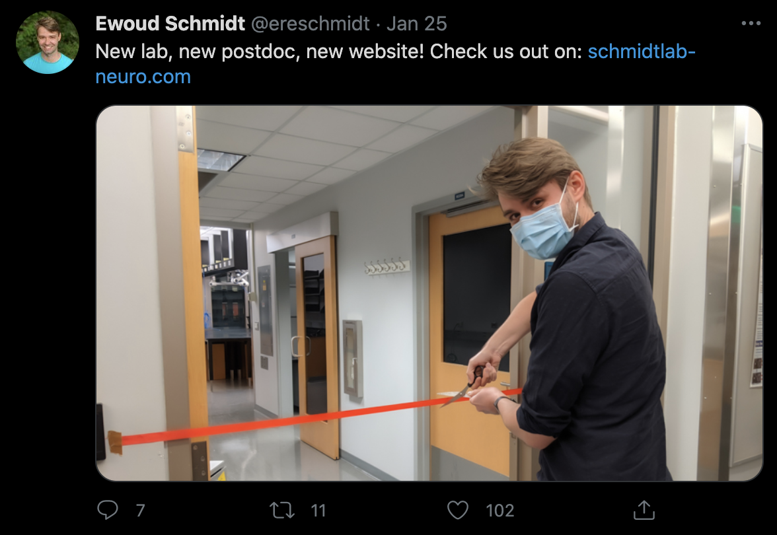Click the like count 102
This screenshot has height=535, width=777.
click(x=499, y=510)
